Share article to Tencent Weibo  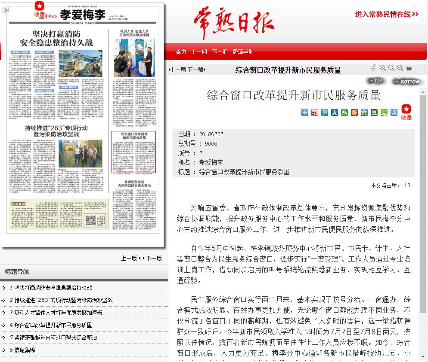[325, 113]
